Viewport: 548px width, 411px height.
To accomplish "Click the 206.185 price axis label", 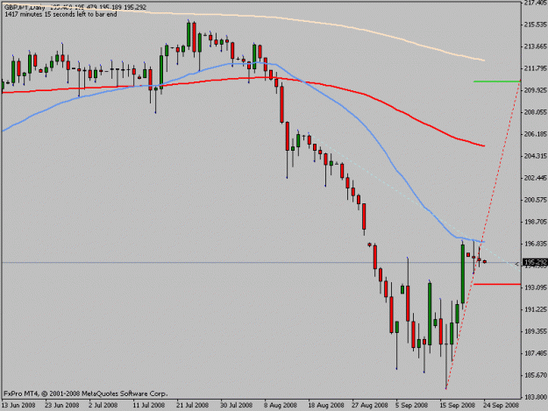I will tap(535, 134).
